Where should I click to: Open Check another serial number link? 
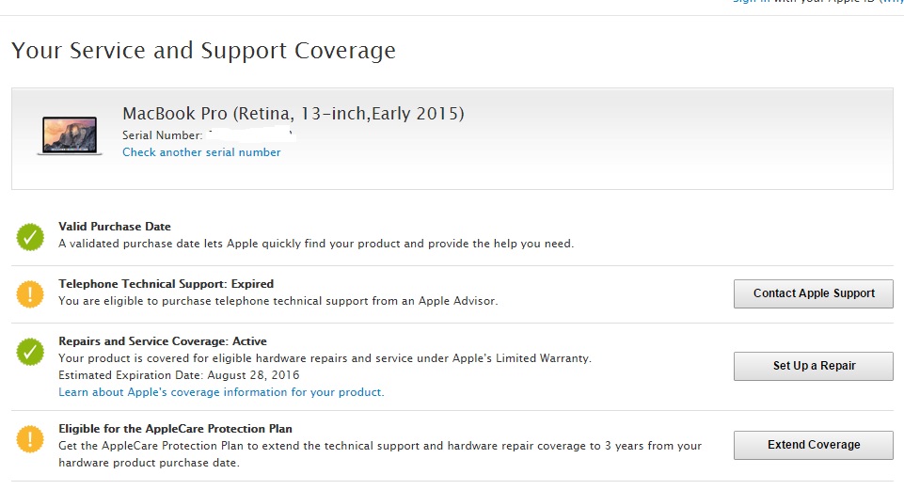pyautogui.click(x=201, y=152)
